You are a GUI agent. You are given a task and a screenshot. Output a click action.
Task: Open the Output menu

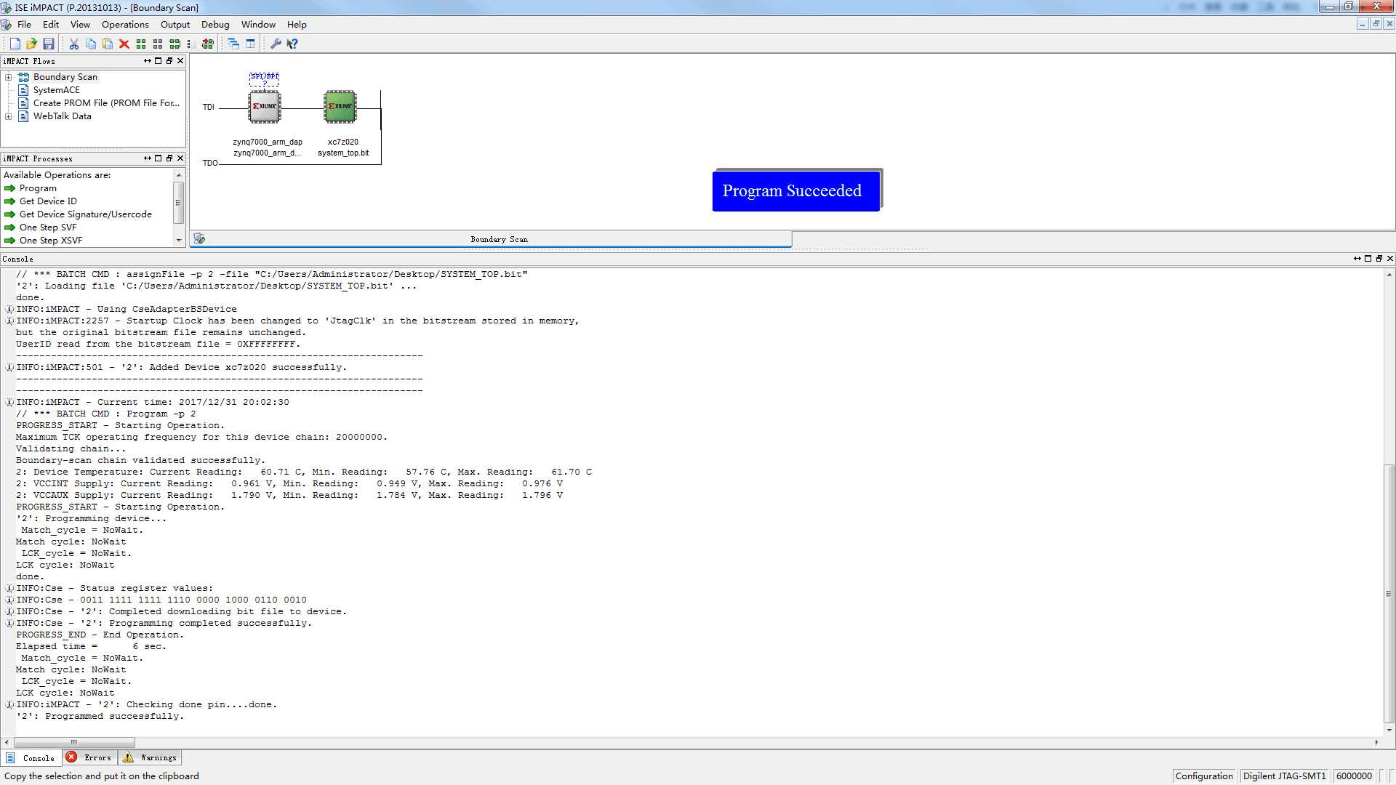[175, 25]
